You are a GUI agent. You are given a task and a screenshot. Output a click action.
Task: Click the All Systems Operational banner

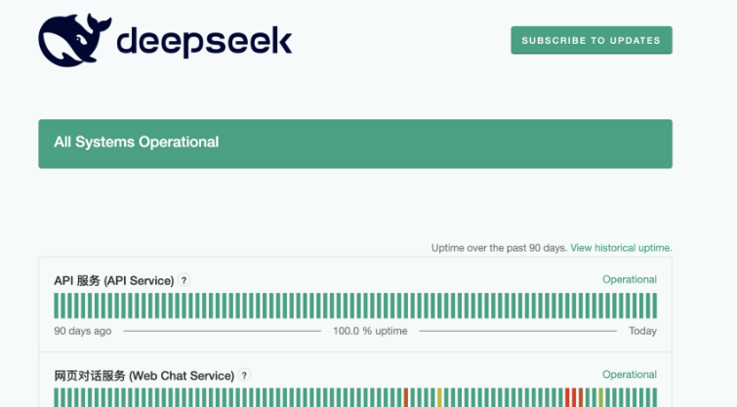pos(355,143)
